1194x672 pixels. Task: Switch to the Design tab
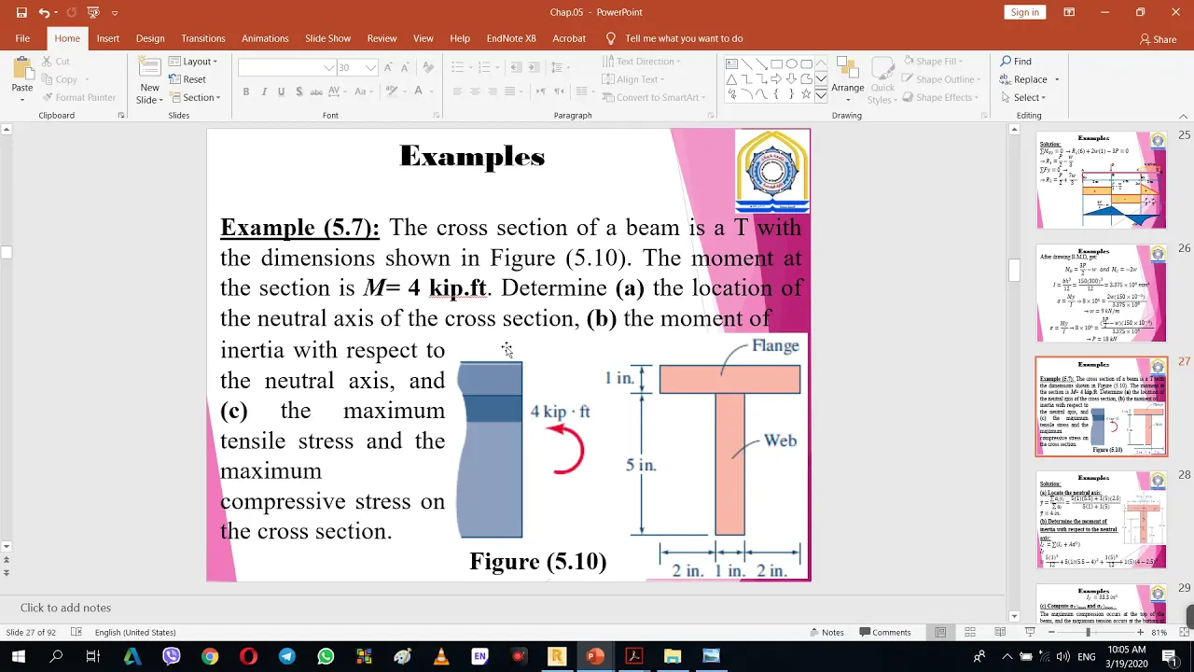pos(150,38)
